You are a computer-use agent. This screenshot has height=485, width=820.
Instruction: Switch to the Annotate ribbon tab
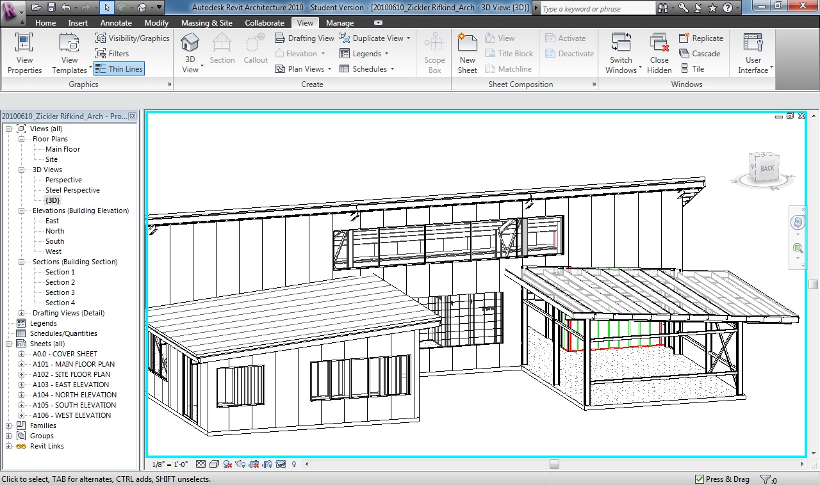[116, 23]
